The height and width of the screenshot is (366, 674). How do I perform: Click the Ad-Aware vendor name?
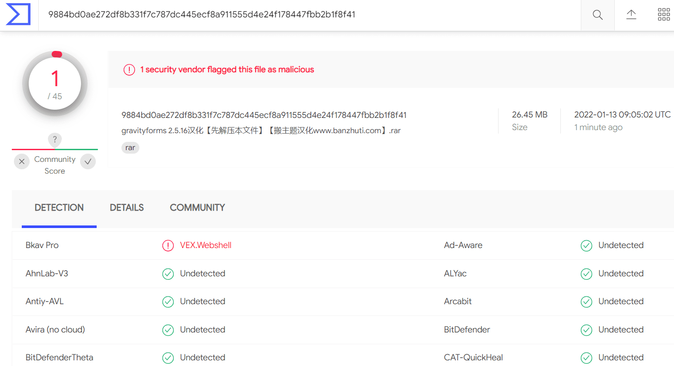tap(463, 245)
